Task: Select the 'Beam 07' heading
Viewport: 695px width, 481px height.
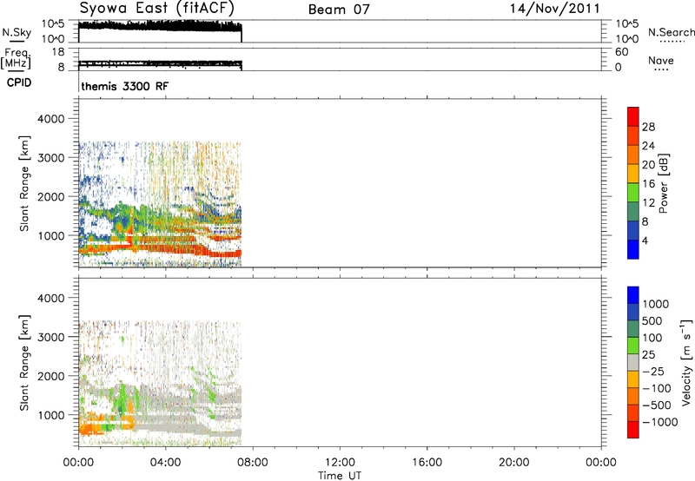Action: (339, 10)
